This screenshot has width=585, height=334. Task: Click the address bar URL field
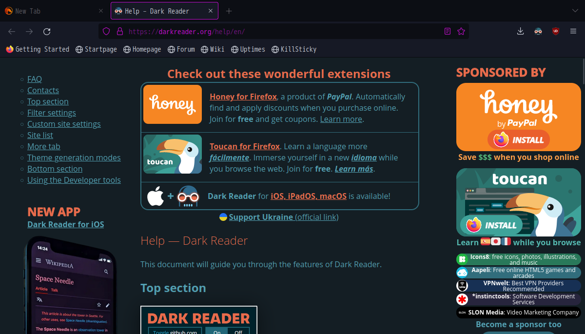[283, 31]
